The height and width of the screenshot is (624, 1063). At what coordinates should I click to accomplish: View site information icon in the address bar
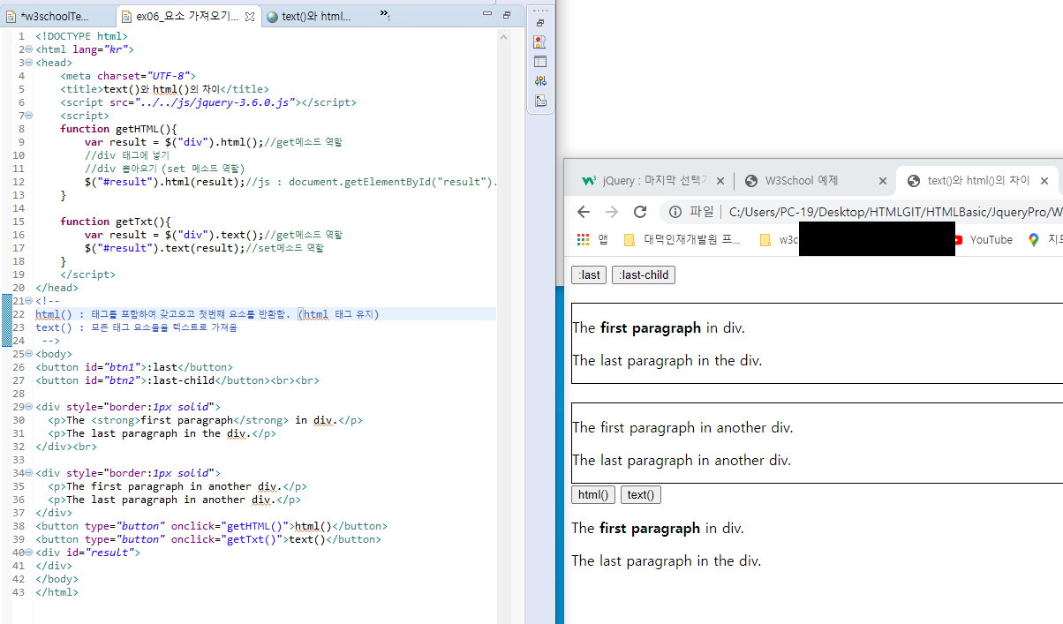pos(675,212)
